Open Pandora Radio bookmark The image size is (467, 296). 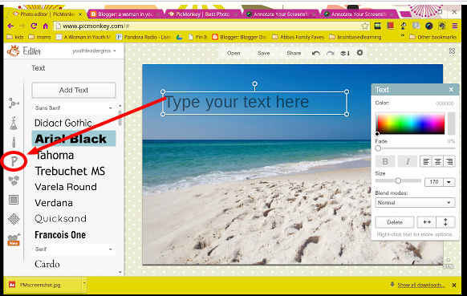click(x=144, y=37)
